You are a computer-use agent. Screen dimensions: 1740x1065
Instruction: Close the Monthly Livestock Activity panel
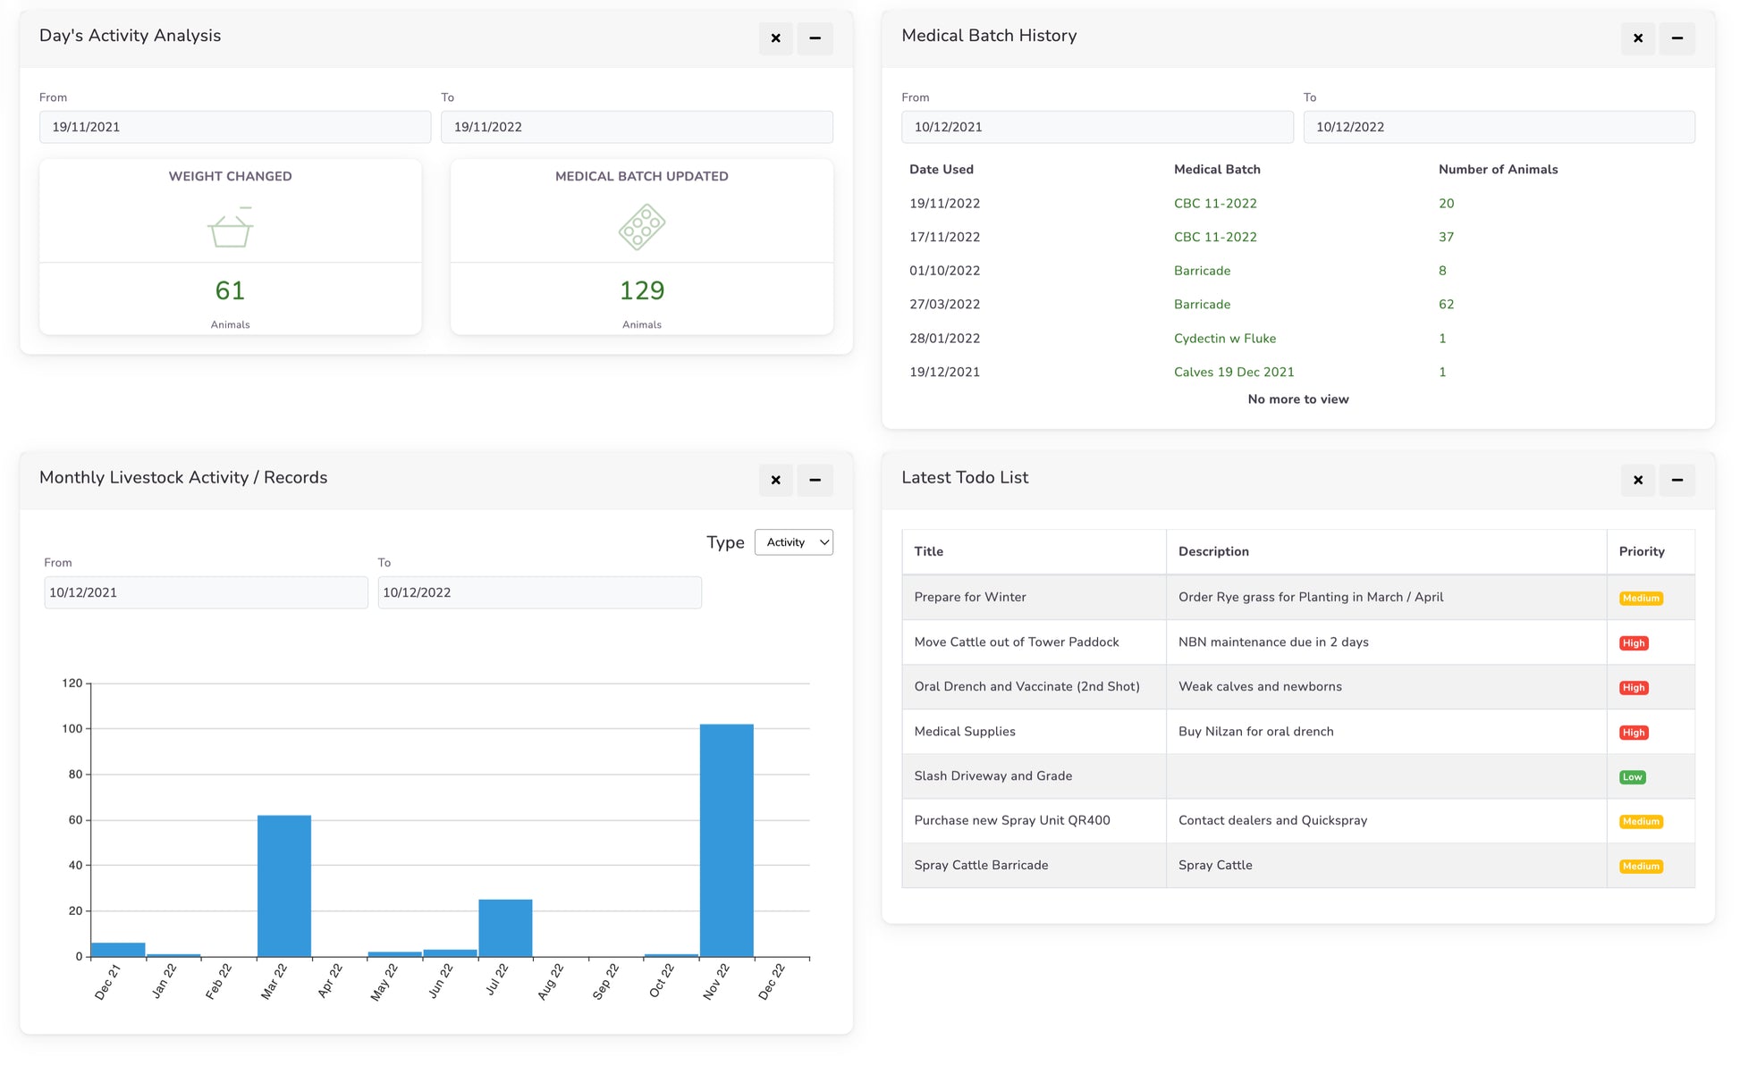pyautogui.click(x=775, y=481)
